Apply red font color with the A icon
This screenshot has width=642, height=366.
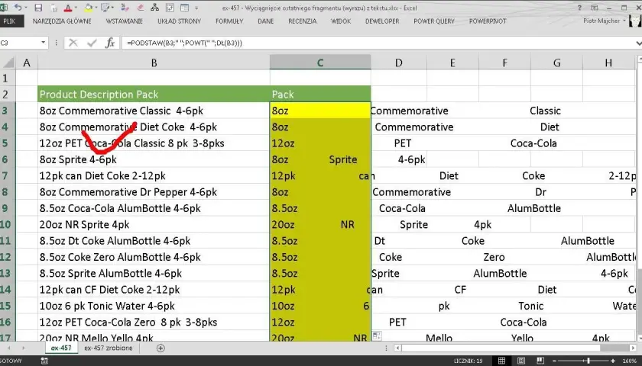point(68,8)
